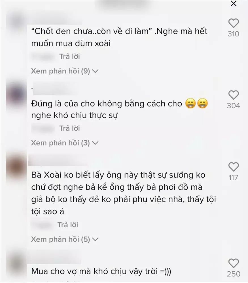Reply to 'của cho không bằng cách cho' comment
This screenshot has height=283, width=248.
coord(70,128)
